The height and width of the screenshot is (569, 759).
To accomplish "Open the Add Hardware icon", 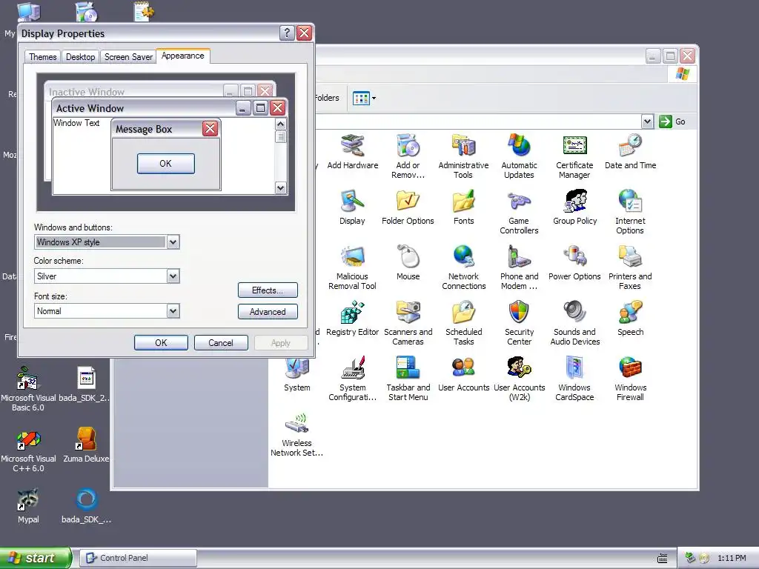I will point(352,146).
